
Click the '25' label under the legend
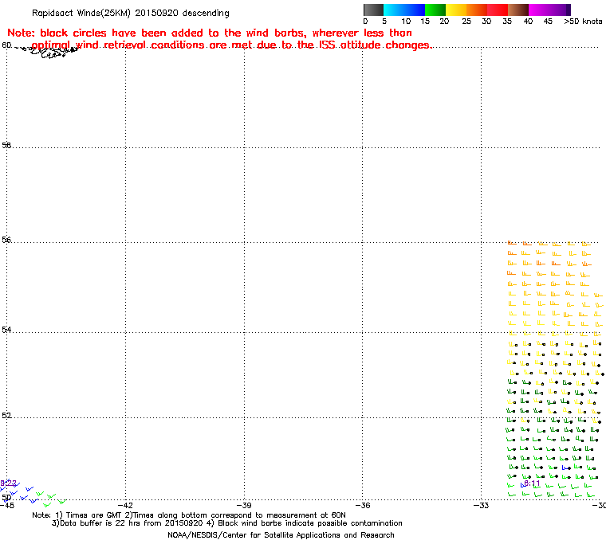[x=466, y=22]
